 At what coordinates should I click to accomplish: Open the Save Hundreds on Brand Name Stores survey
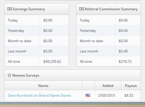point(39,96)
